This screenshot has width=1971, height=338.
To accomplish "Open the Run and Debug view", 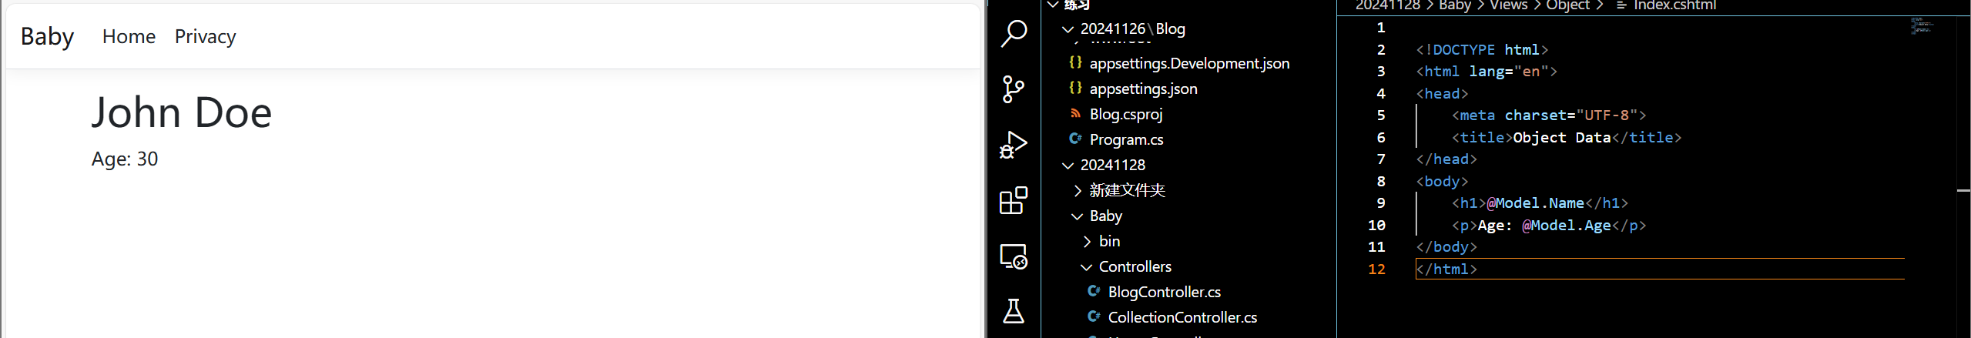I will (1014, 145).
